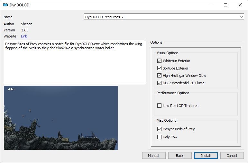The width and height of the screenshot is (248, 163).
Task: Click the After preview screenshot image
Action: point(61,118)
